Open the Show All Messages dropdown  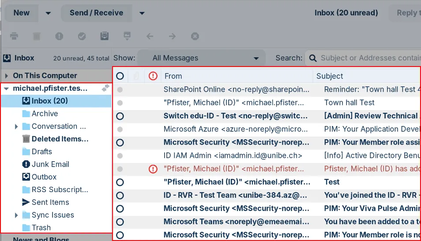click(201, 58)
